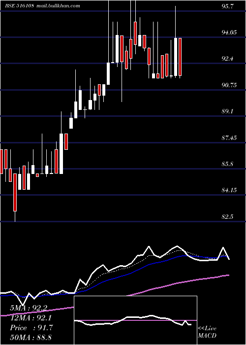Click the 90.75 price axis label
Viewport: 246px width, 345px height.
click(229, 85)
